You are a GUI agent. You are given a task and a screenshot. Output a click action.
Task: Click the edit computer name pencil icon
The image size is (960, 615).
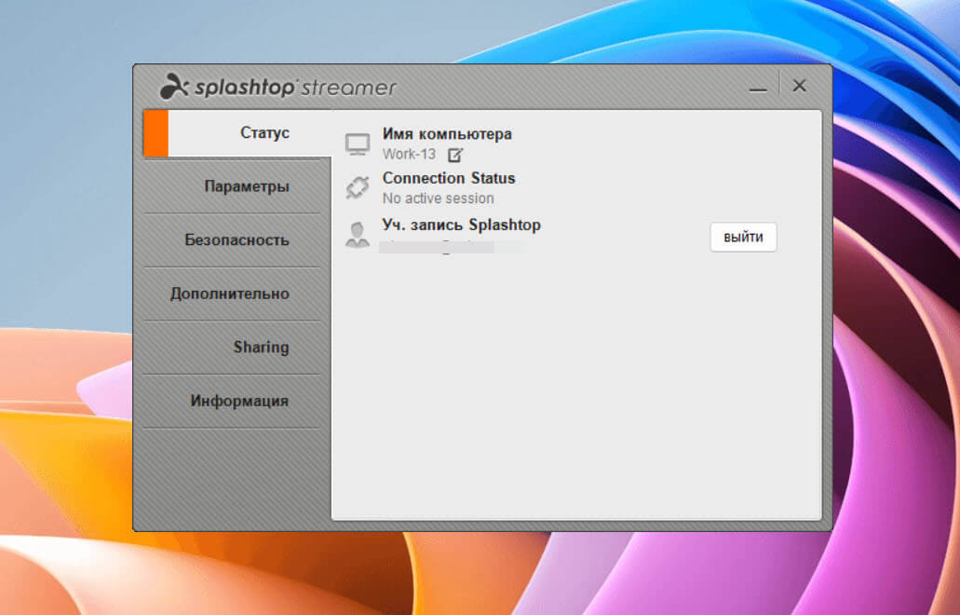455,155
